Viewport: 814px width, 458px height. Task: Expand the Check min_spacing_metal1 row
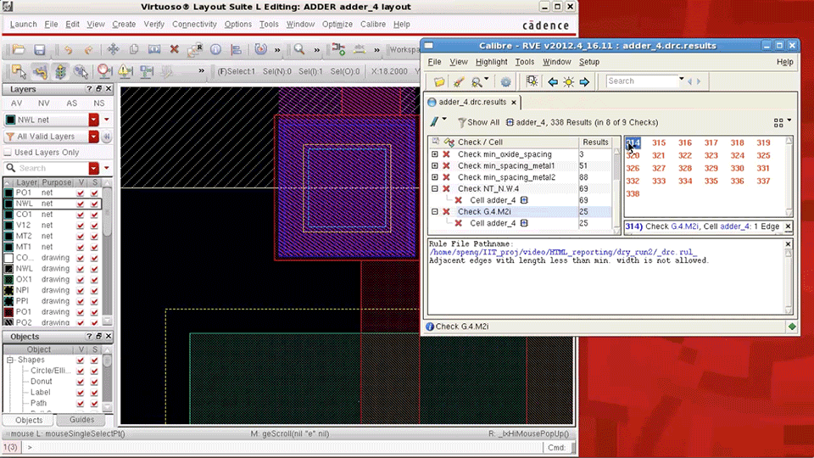434,165
